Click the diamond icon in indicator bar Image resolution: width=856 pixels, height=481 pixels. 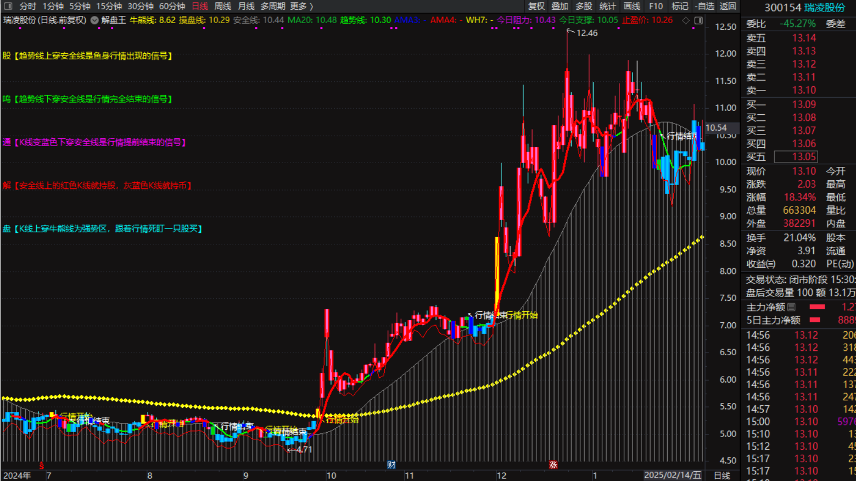point(686,20)
